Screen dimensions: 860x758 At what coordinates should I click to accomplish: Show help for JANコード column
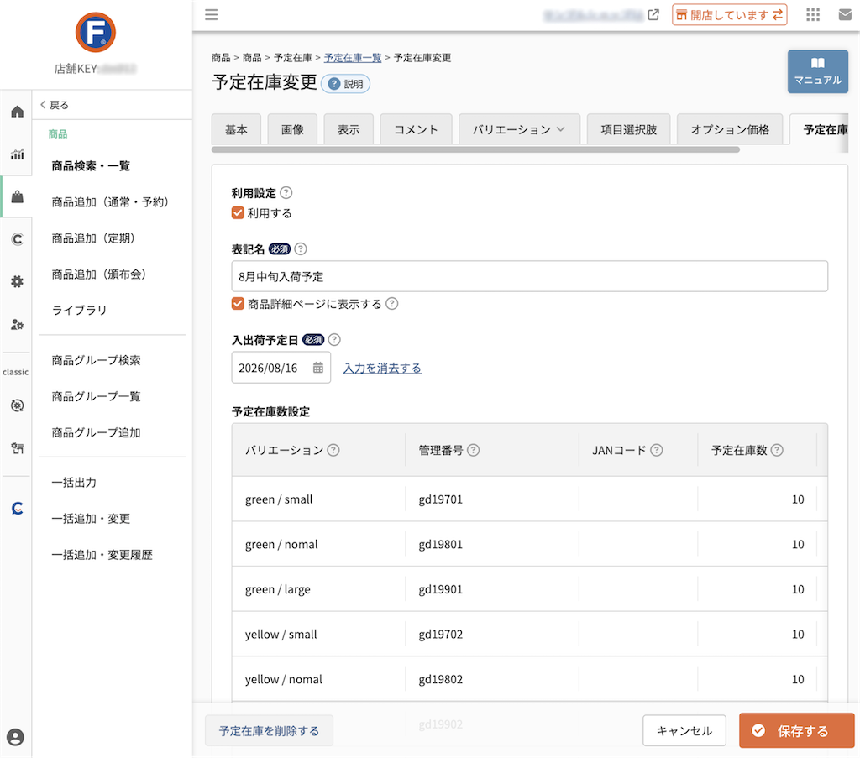657,450
